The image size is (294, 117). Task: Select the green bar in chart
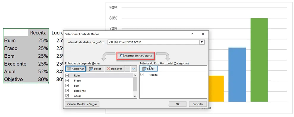[x=259, y=60]
